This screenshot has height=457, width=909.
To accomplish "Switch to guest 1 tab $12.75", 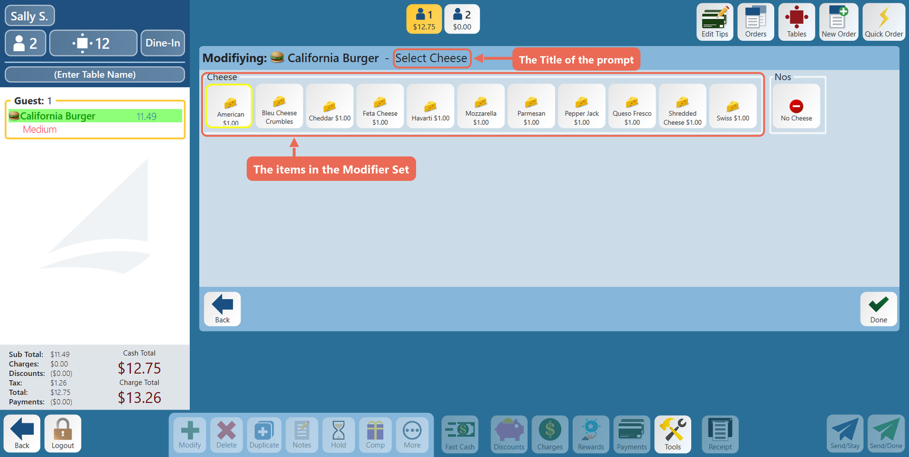I will (x=424, y=19).
